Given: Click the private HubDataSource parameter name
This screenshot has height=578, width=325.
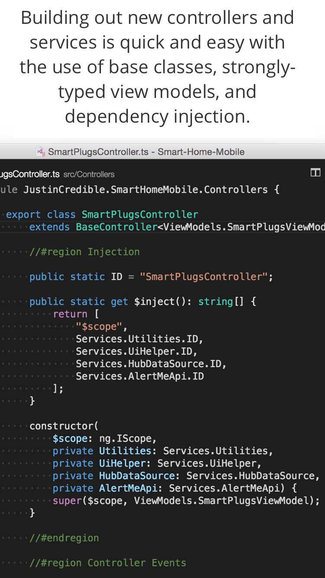Looking at the screenshot, I should (x=137, y=476).
